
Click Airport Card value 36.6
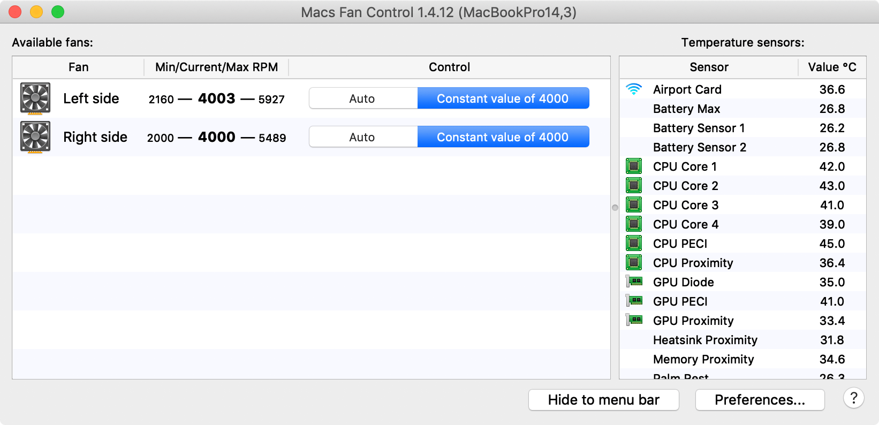[832, 89]
